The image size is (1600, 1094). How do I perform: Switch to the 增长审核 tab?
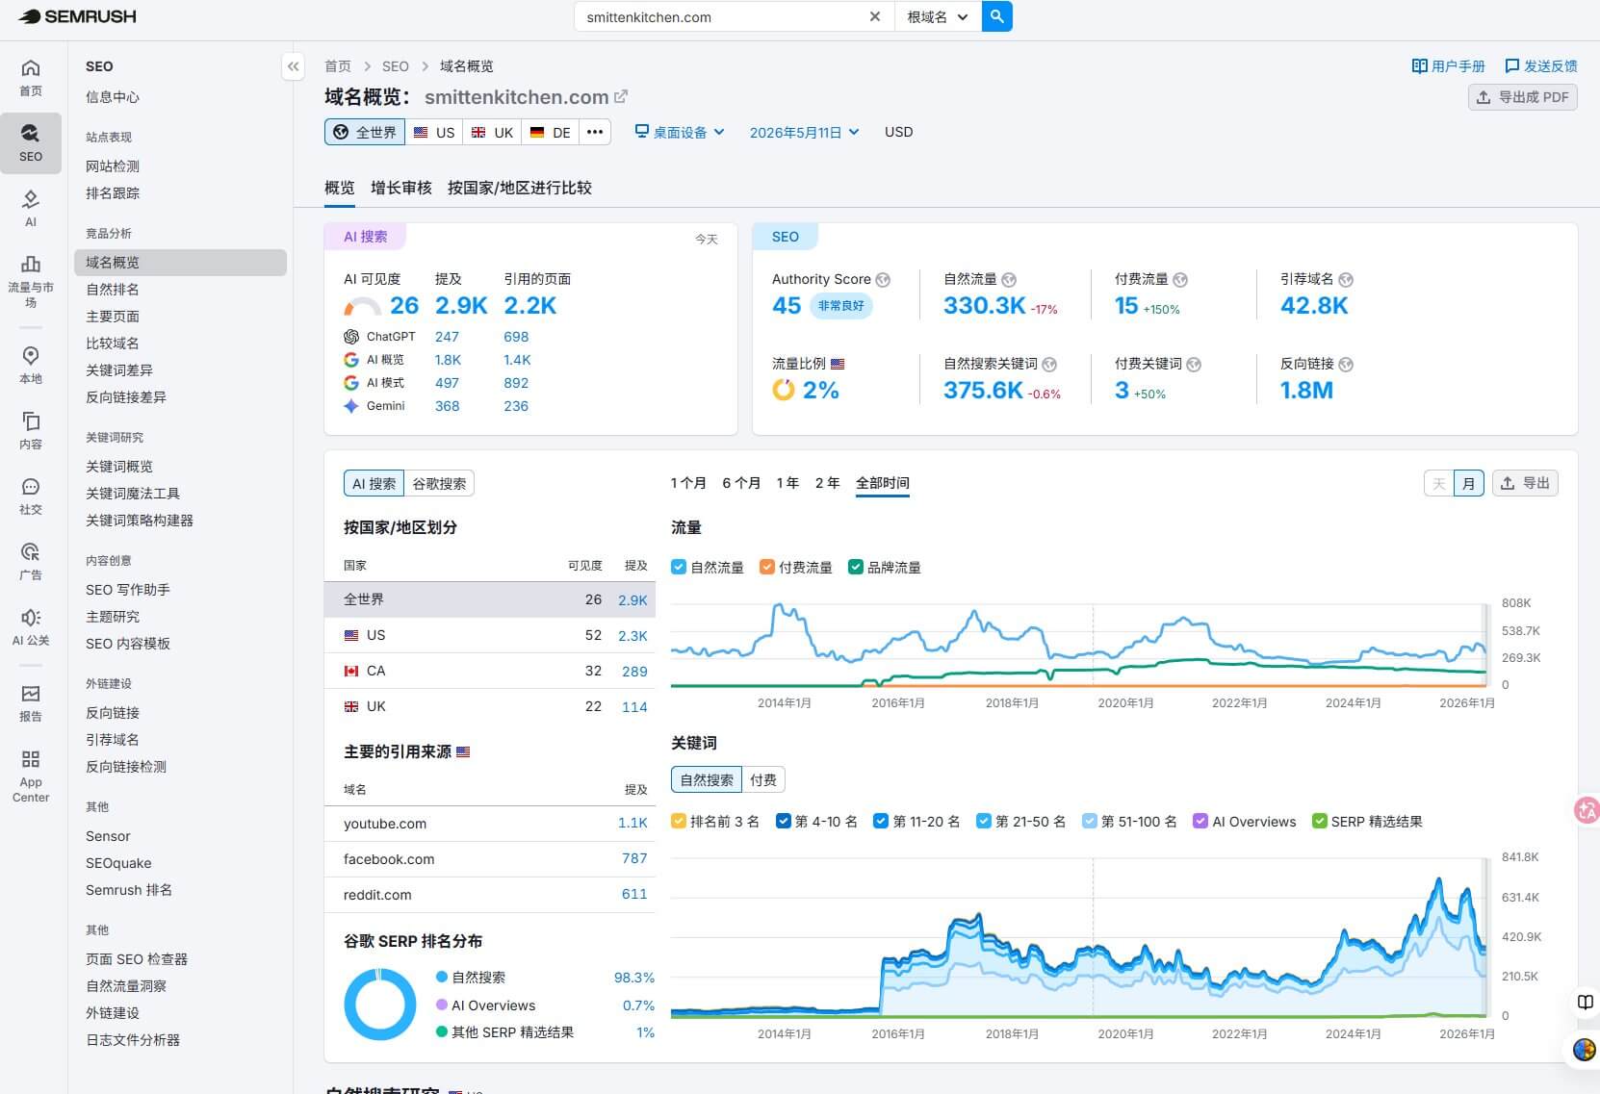[401, 188]
